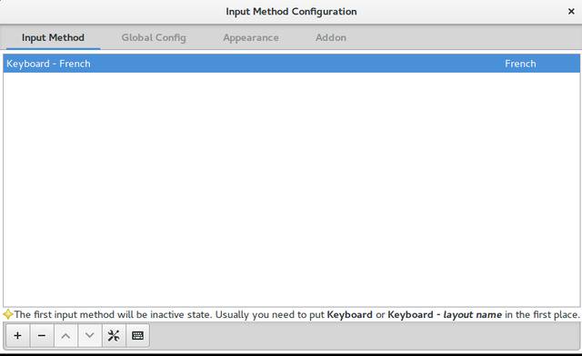
Task: Move selected input method down
Action: click(89, 336)
